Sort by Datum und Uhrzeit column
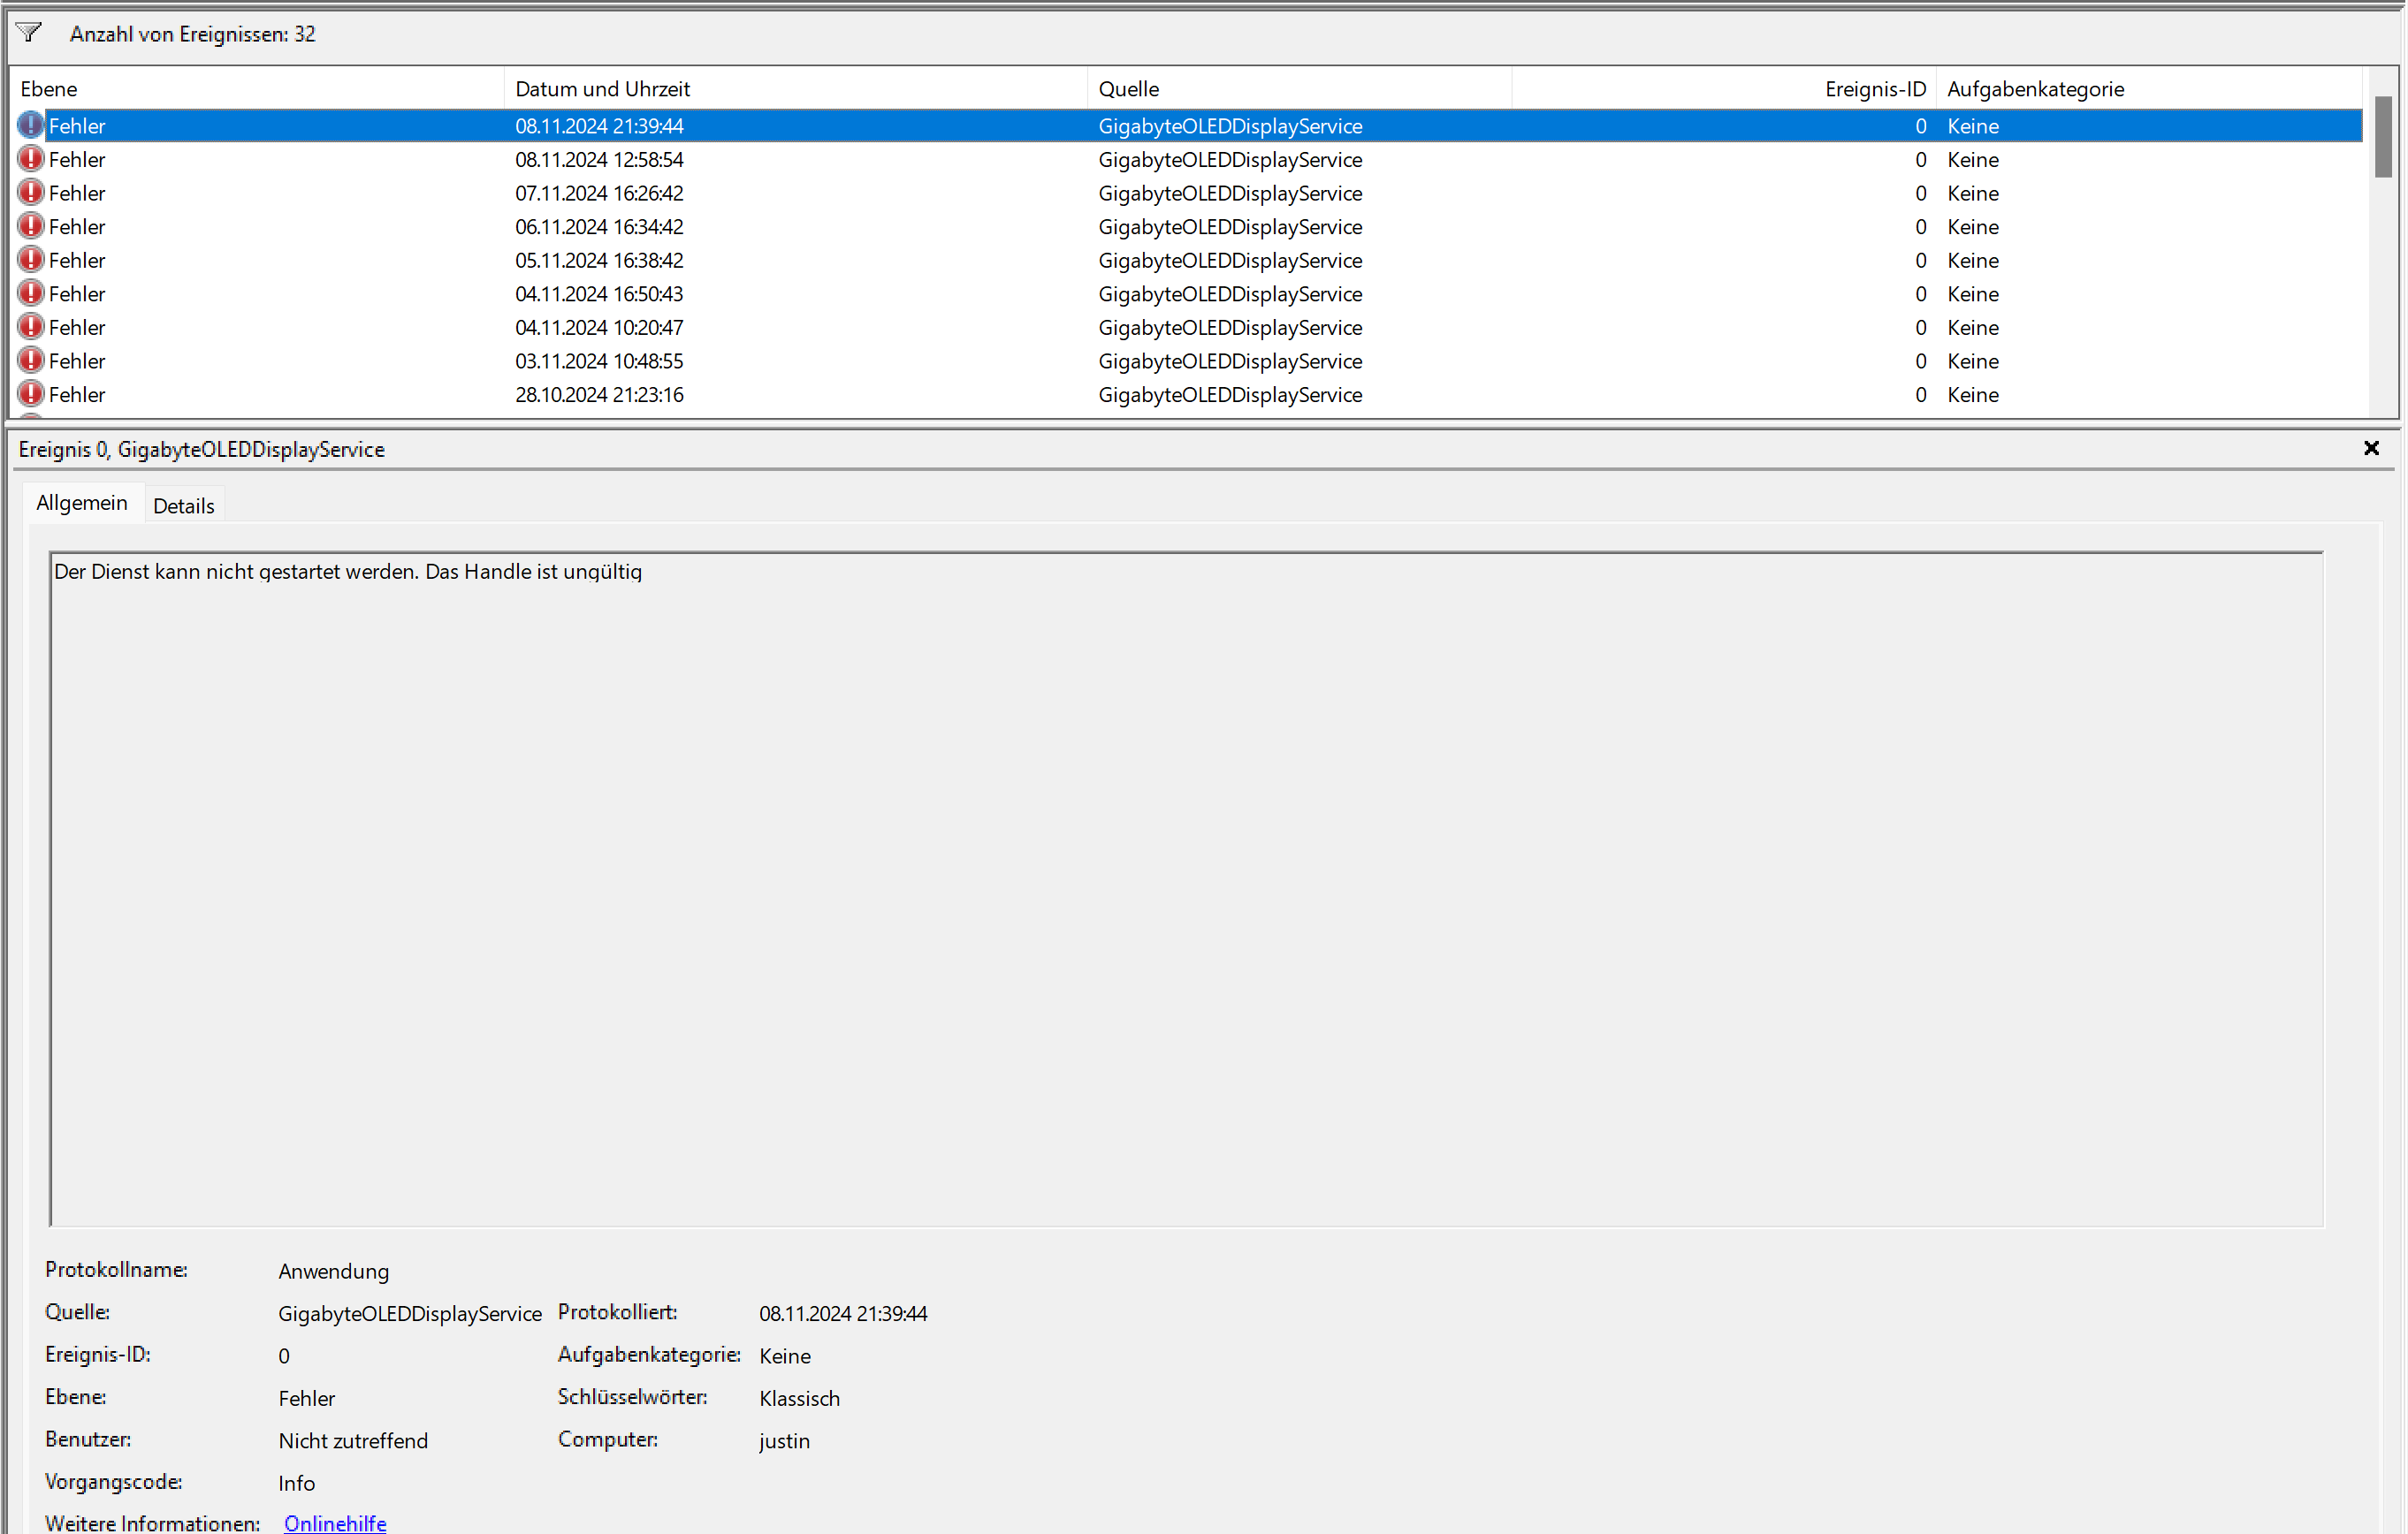The image size is (2408, 1534). tap(602, 89)
